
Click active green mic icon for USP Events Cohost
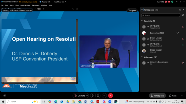[x=183, y=45]
